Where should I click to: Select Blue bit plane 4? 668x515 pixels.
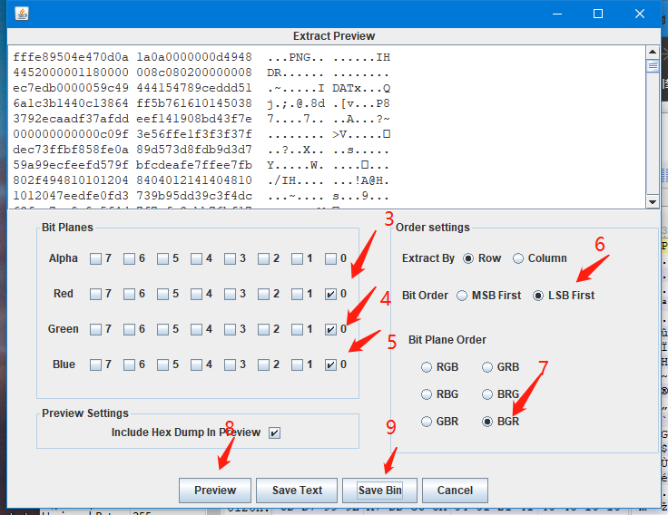(x=196, y=364)
